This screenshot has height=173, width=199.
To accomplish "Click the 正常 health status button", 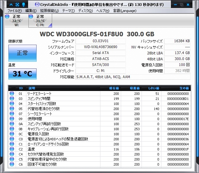I will [x=23, y=53].
